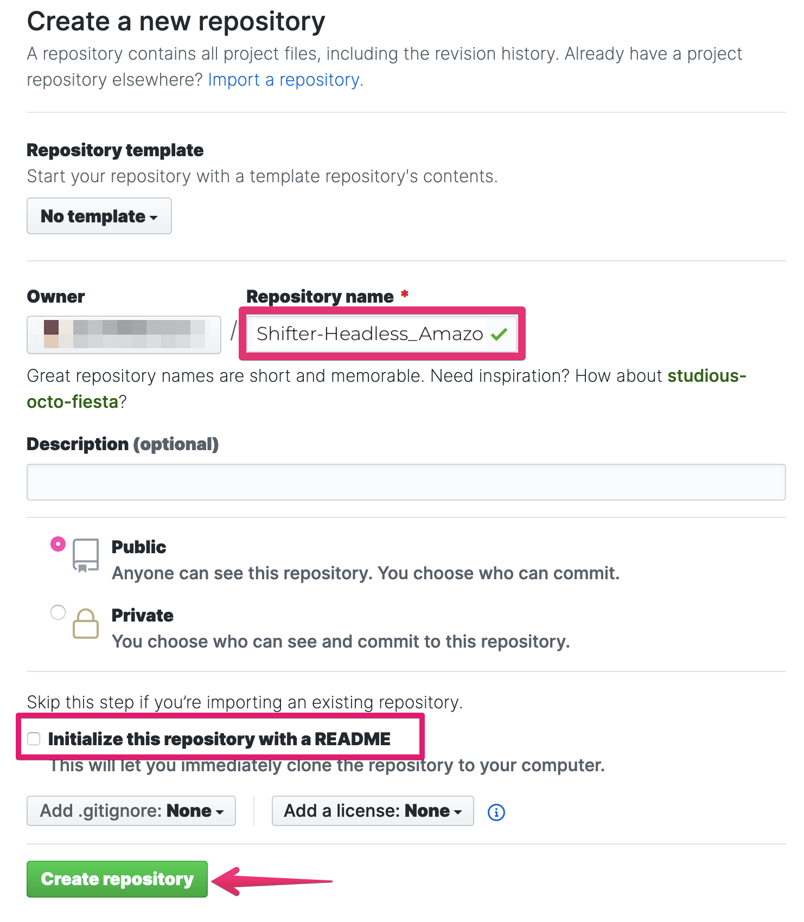
Task: Use the studious-octo-fiesta name suggestion
Action: pyautogui.click(x=386, y=388)
